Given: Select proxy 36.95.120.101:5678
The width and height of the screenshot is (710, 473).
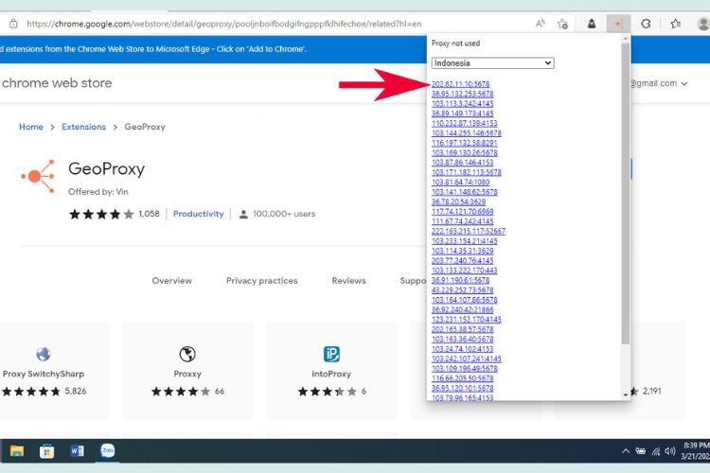Looking at the screenshot, I should pyautogui.click(x=462, y=388).
